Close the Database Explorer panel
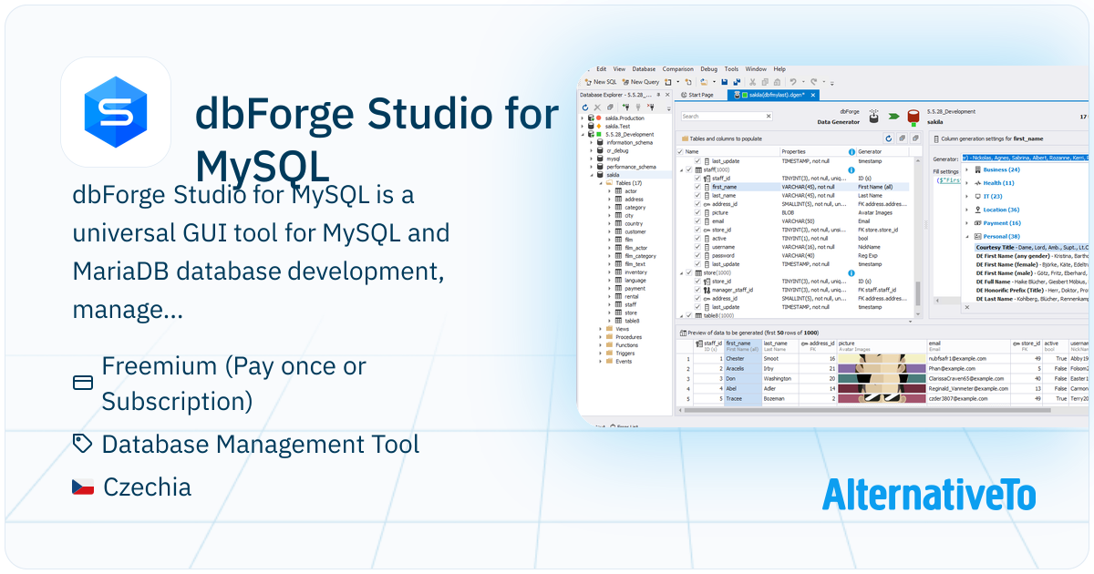 pos(667,95)
